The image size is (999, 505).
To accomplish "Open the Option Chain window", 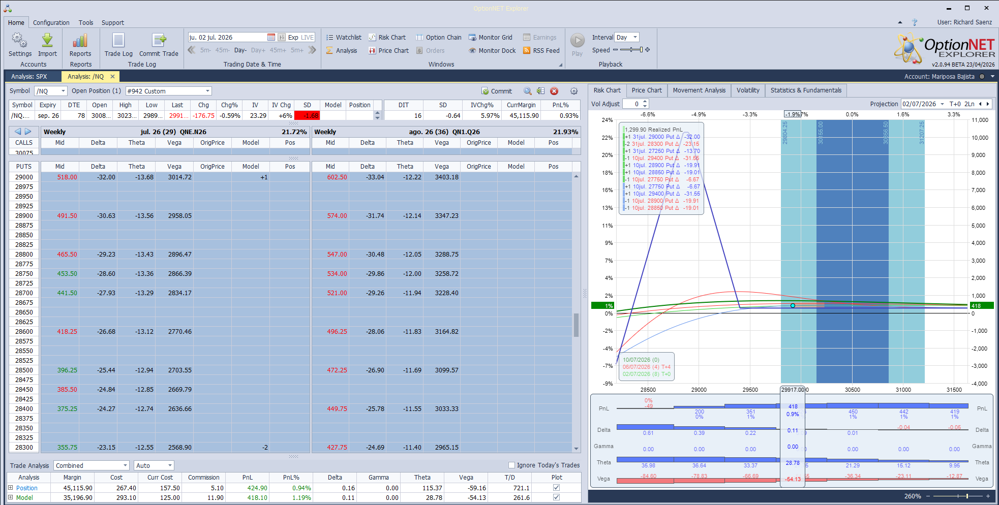I will pos(438,37).
